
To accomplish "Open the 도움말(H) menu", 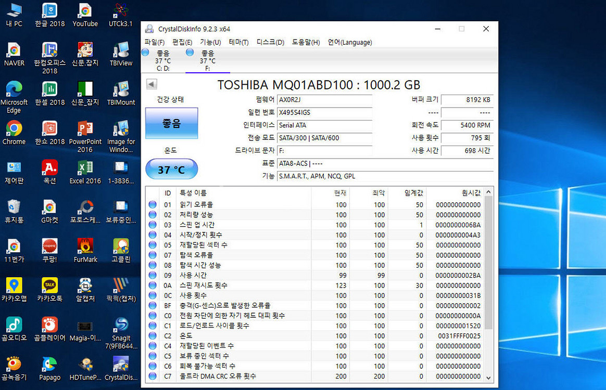I will pos(306,42).
